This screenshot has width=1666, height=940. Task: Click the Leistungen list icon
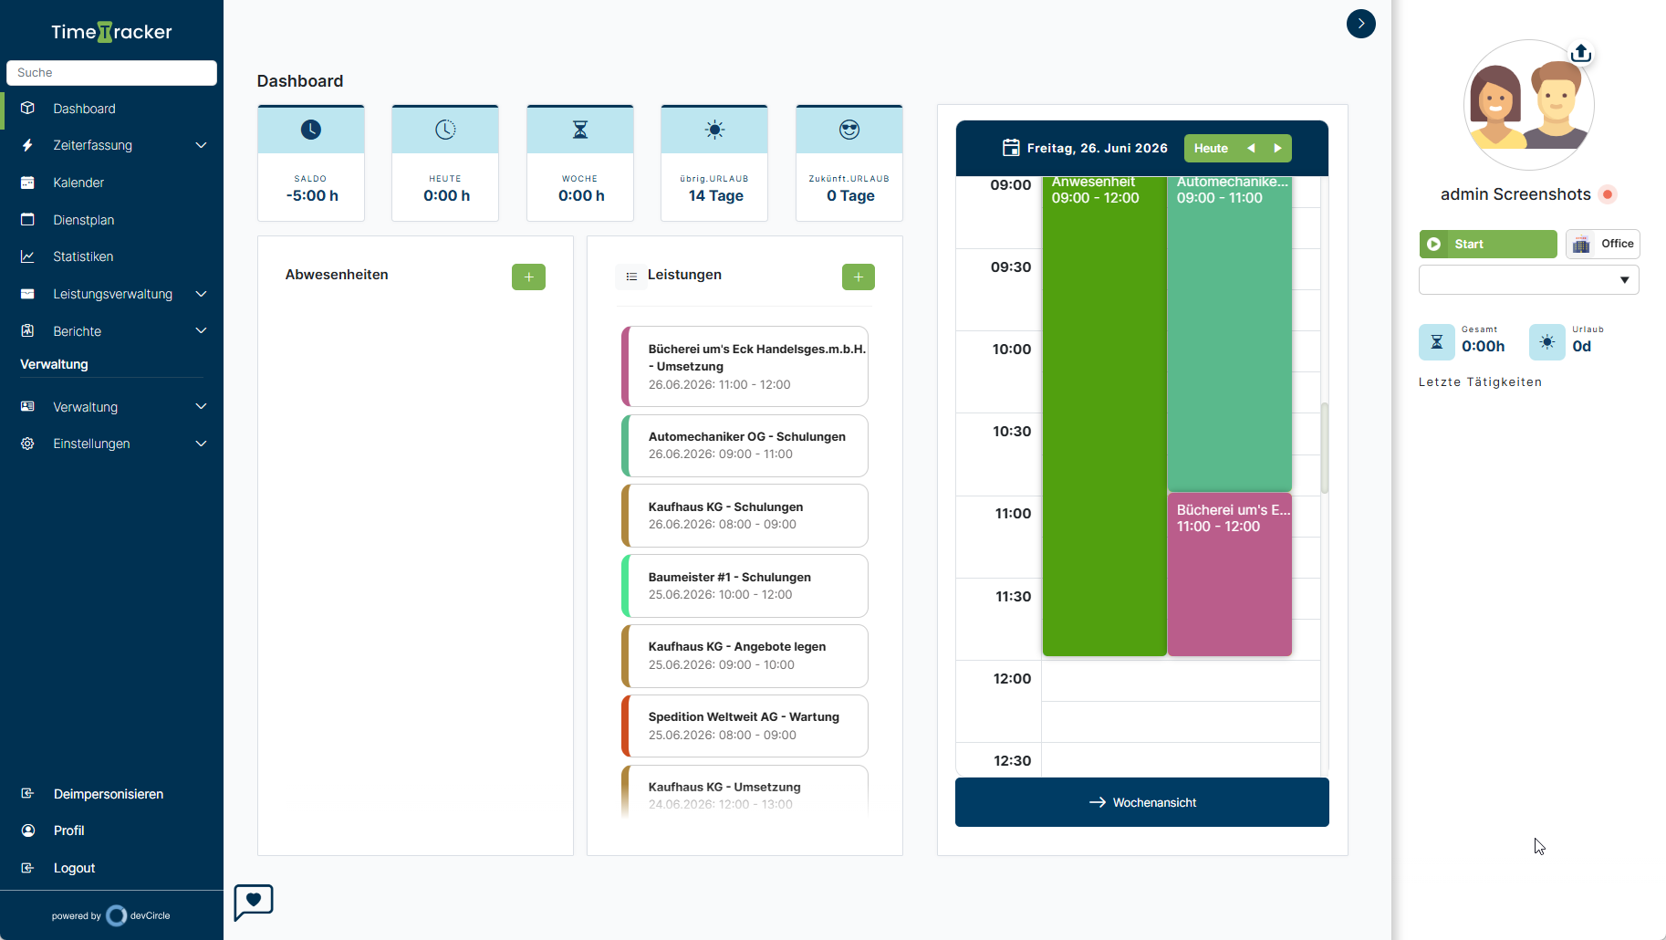(x=631, y=276)
